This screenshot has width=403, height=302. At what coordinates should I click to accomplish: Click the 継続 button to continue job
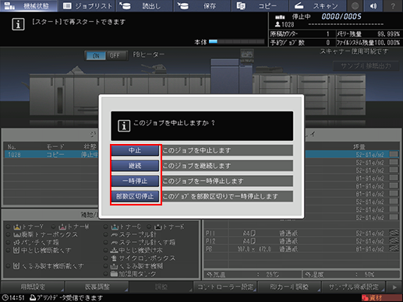click(135, 166)
